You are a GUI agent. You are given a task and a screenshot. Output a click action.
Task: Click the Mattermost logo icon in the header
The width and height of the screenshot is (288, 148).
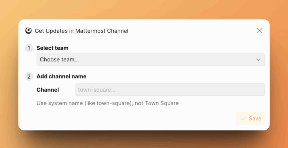28,31
